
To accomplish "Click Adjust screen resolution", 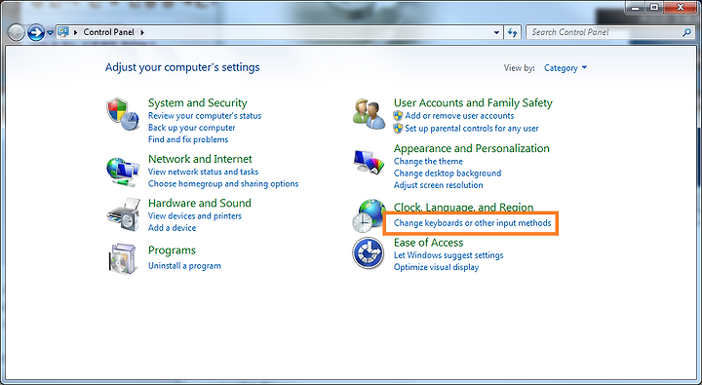I will click(x=439, y=185).
